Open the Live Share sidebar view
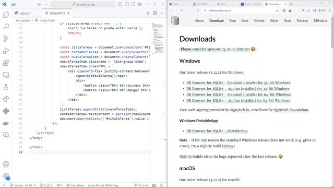Viewport: 334px width, 188px height. coord(6,99)
